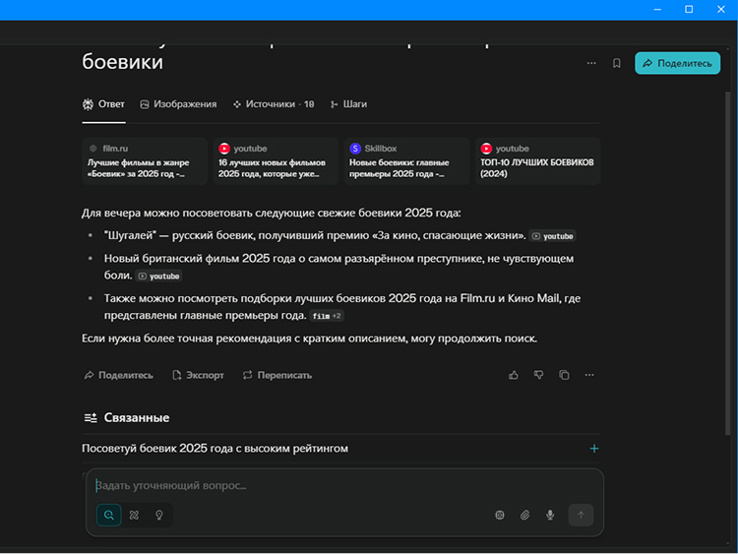Bookmark this thread with the bookmark icon
This screenshot has height=554, width=738.
[x=617, y=63]
